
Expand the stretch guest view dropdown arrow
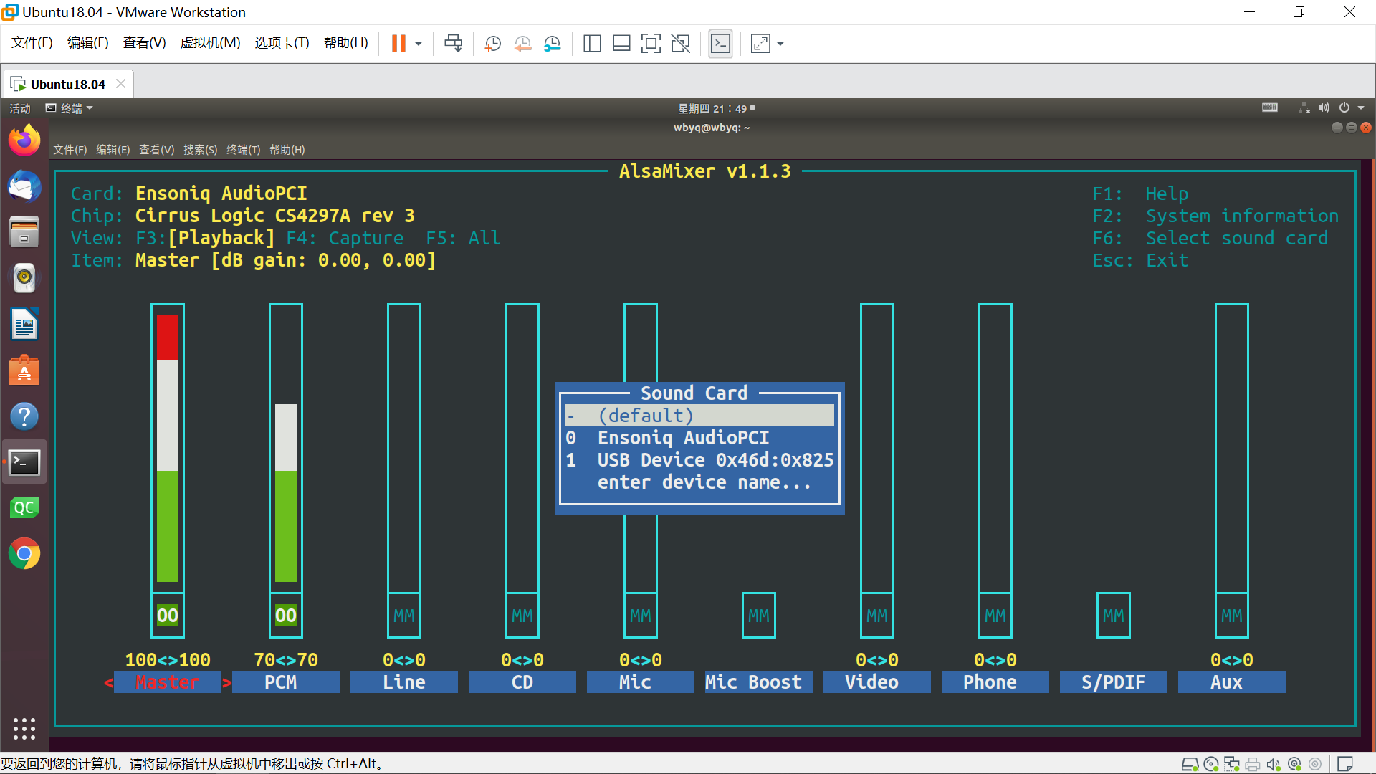[x=780, y=44]
